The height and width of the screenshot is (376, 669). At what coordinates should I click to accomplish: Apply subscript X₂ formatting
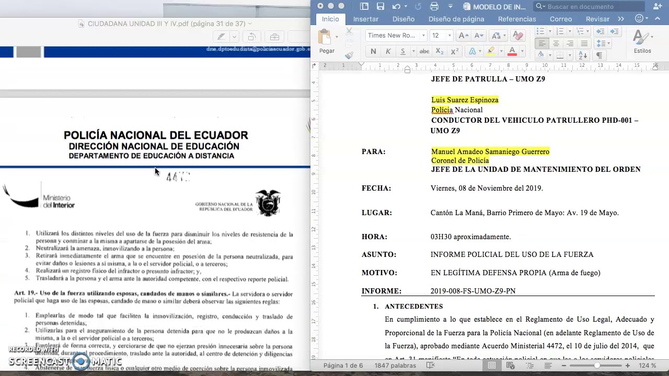[440, 51]
